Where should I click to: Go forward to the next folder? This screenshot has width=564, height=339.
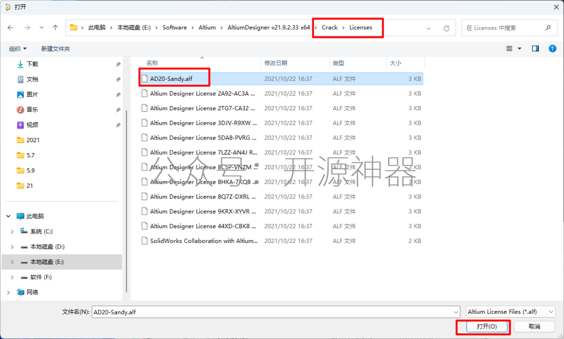(x=27, y=28)
